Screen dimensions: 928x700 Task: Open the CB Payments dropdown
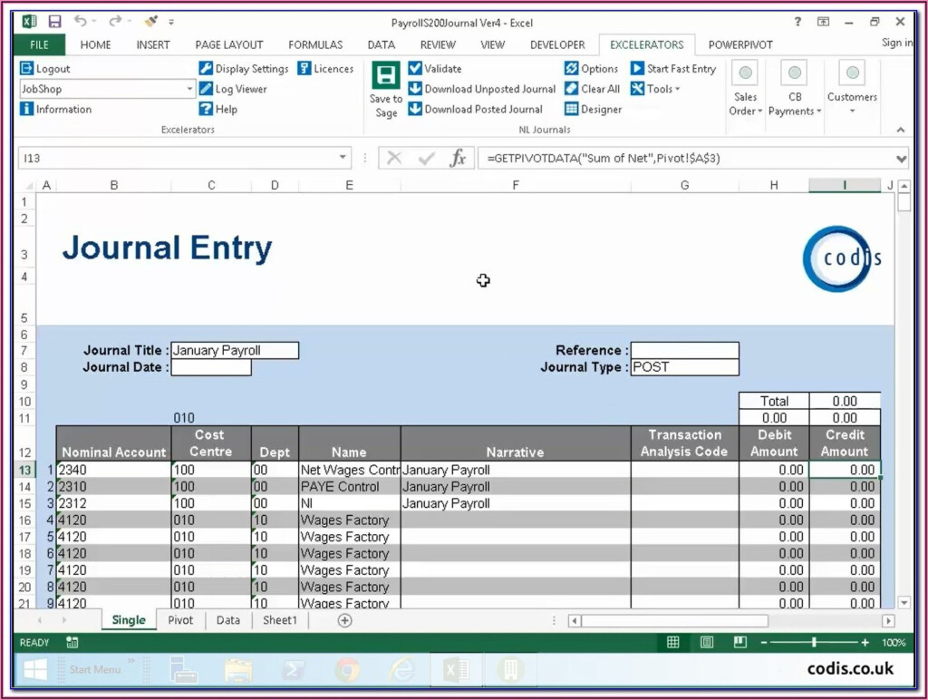pos(795,88)
